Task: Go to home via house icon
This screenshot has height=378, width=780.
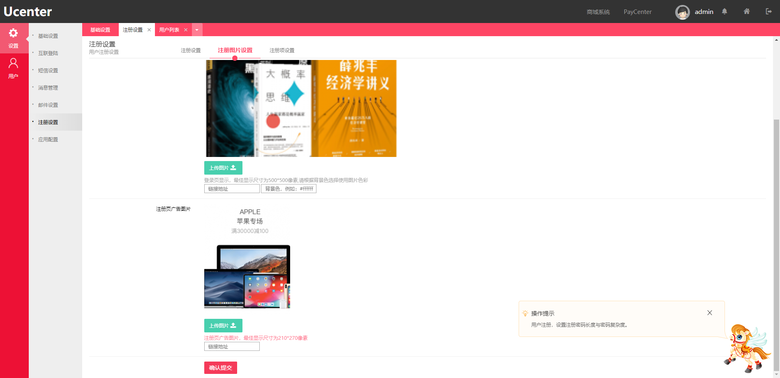Action: (x=747, y=12)
